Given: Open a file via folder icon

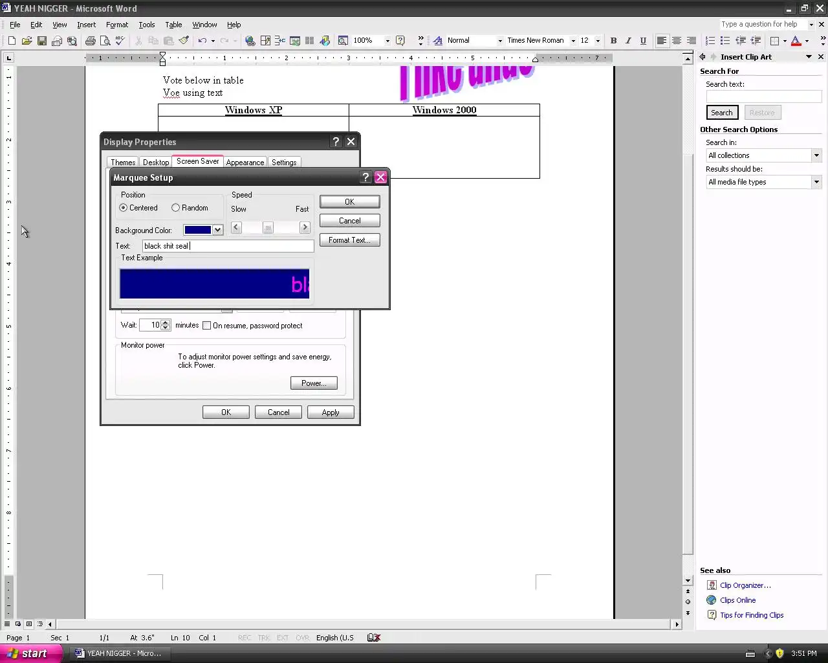Looking at the screenshot, I should point(27,40).
